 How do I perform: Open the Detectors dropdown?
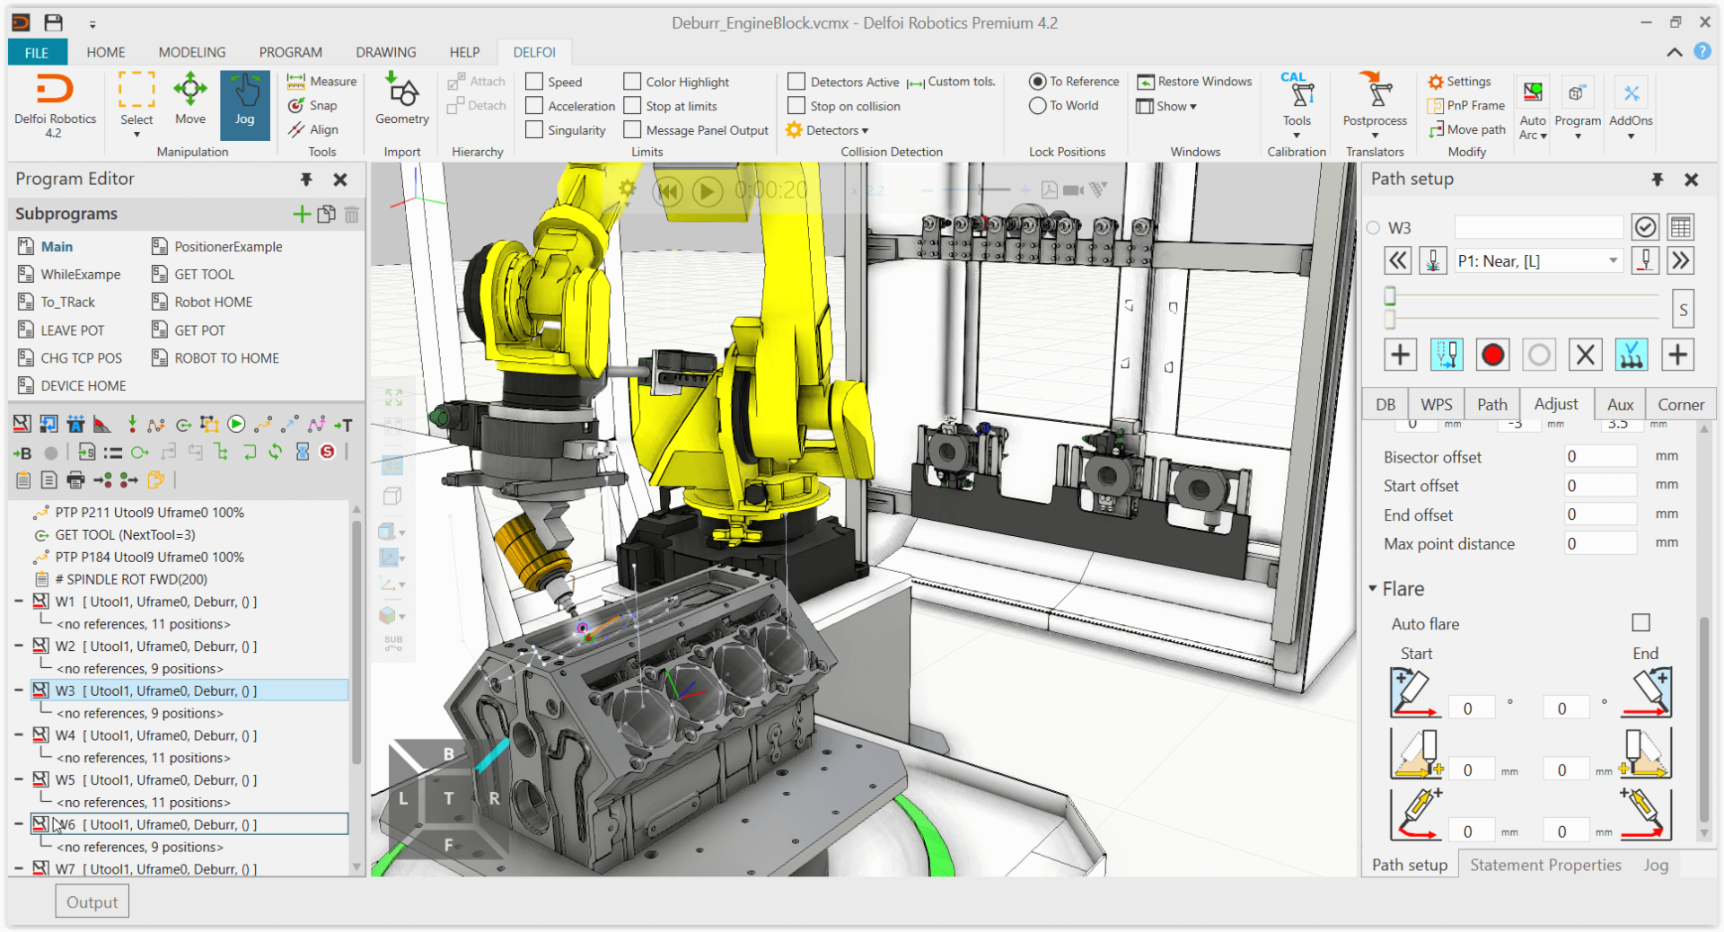click(828, 130)
